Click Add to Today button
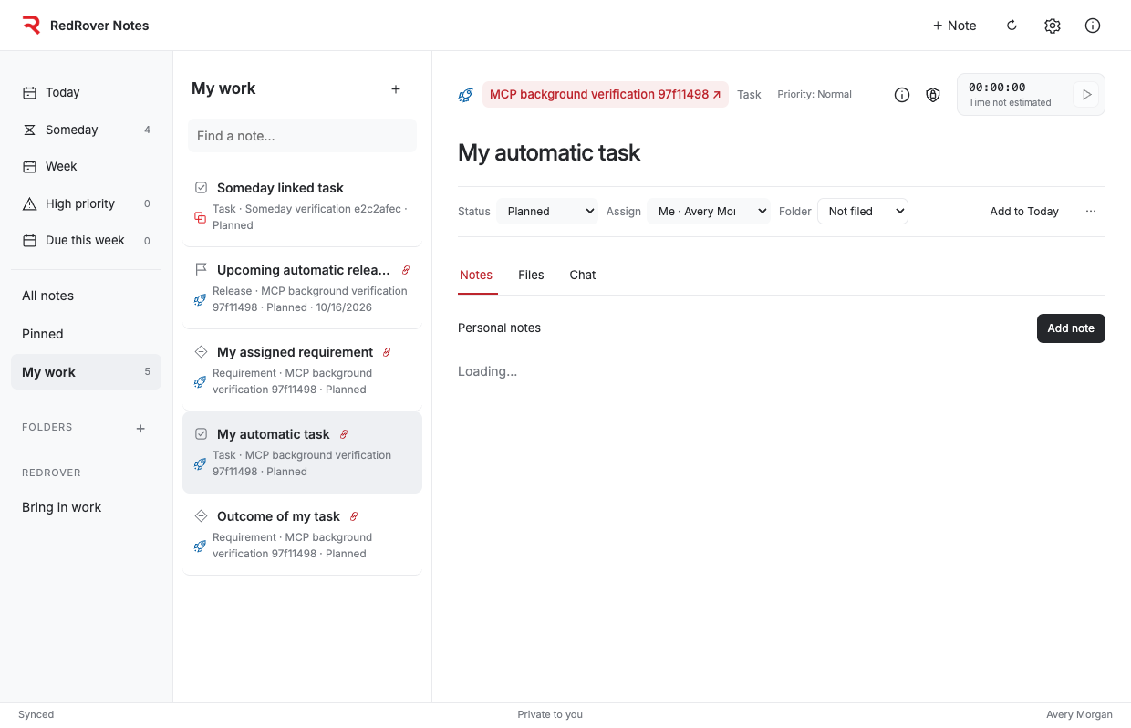 click(x=1024, y=212)
